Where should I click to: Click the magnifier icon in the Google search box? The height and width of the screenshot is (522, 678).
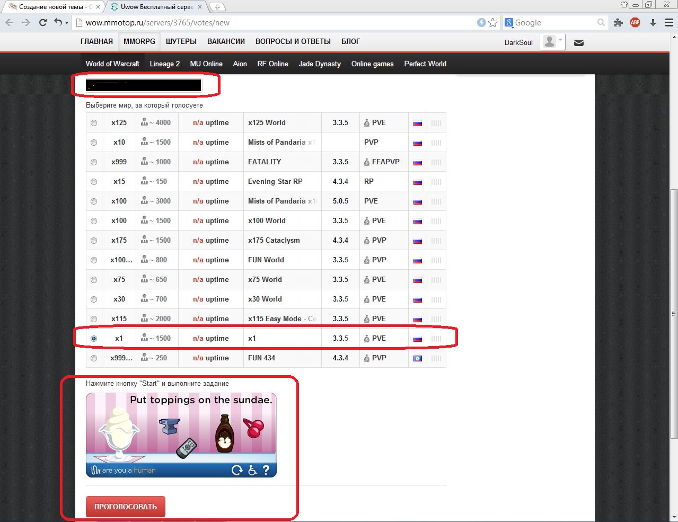(601, 22)
